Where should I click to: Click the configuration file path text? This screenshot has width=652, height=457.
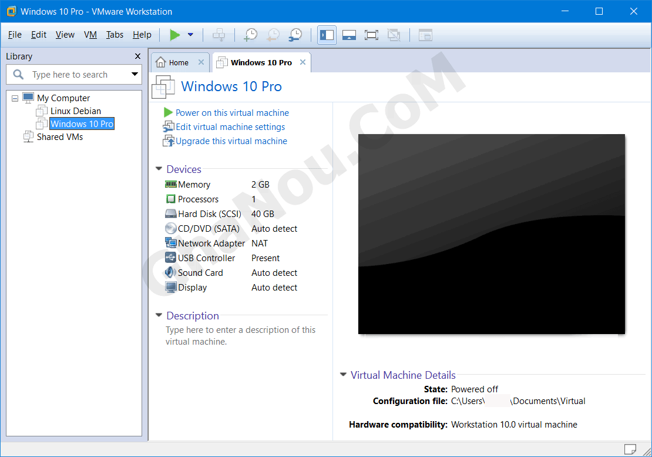pos(518,401)
